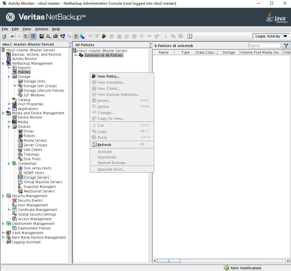Select Storage Servers in the tree

click(x=36, y=177)
